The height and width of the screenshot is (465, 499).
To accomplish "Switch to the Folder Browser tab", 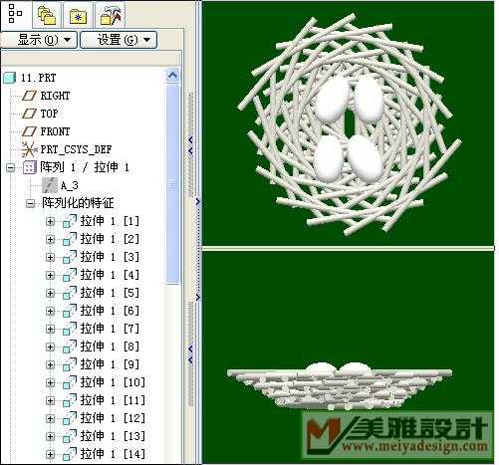I will click(x=47, y=15).
